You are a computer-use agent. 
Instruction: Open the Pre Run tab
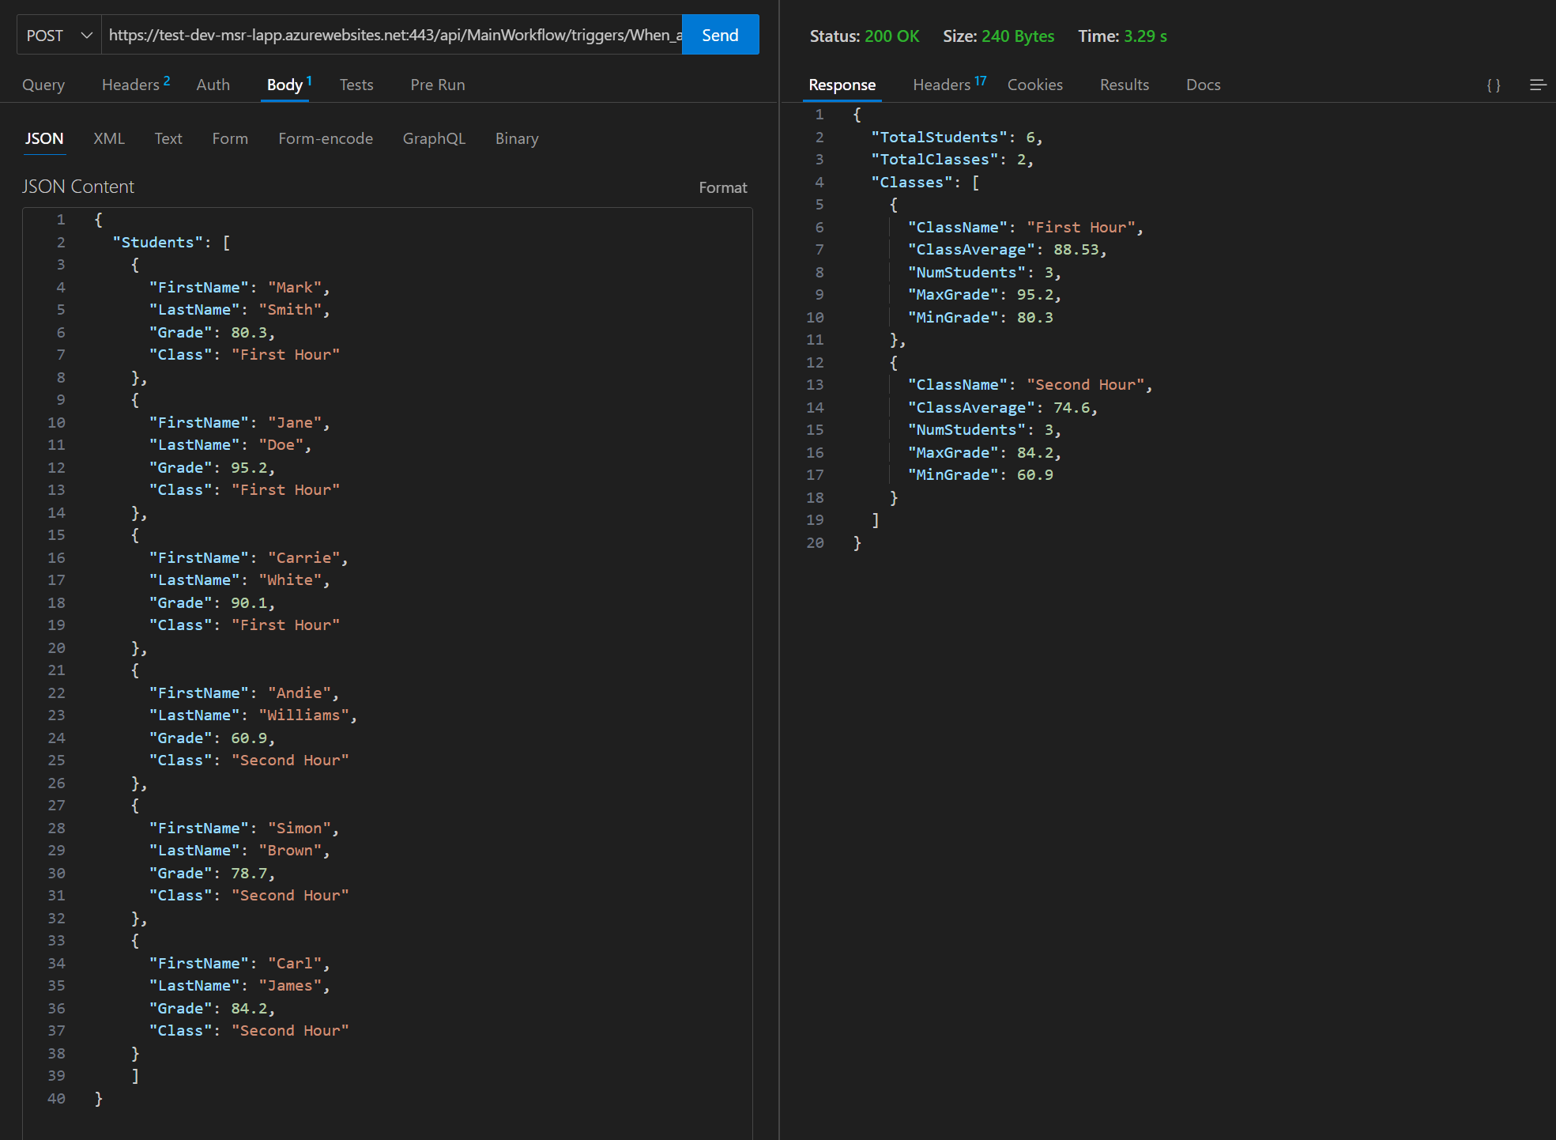tap(437, 85)
